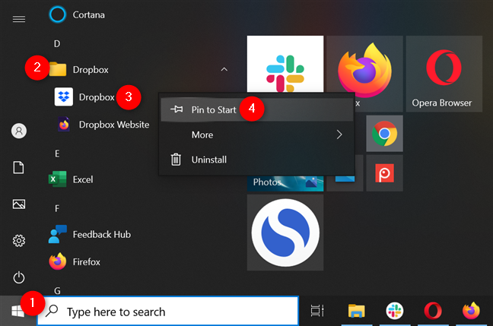Collapse the Dropbox folder chevron
Image resolution: width=493 pixels, height=326 pixels.
(x=224, y=69)
